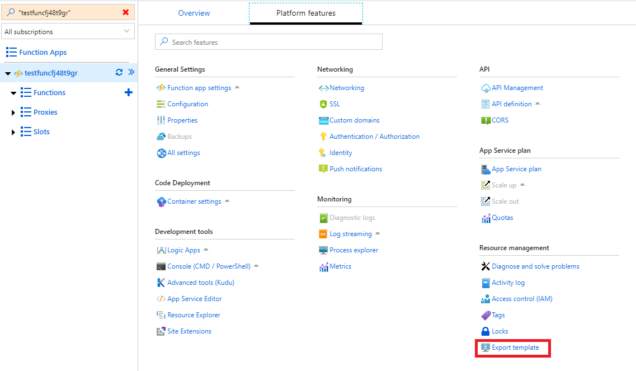
Task: Click the plus icon to add Functions
Action: click(x=128, y=92)
